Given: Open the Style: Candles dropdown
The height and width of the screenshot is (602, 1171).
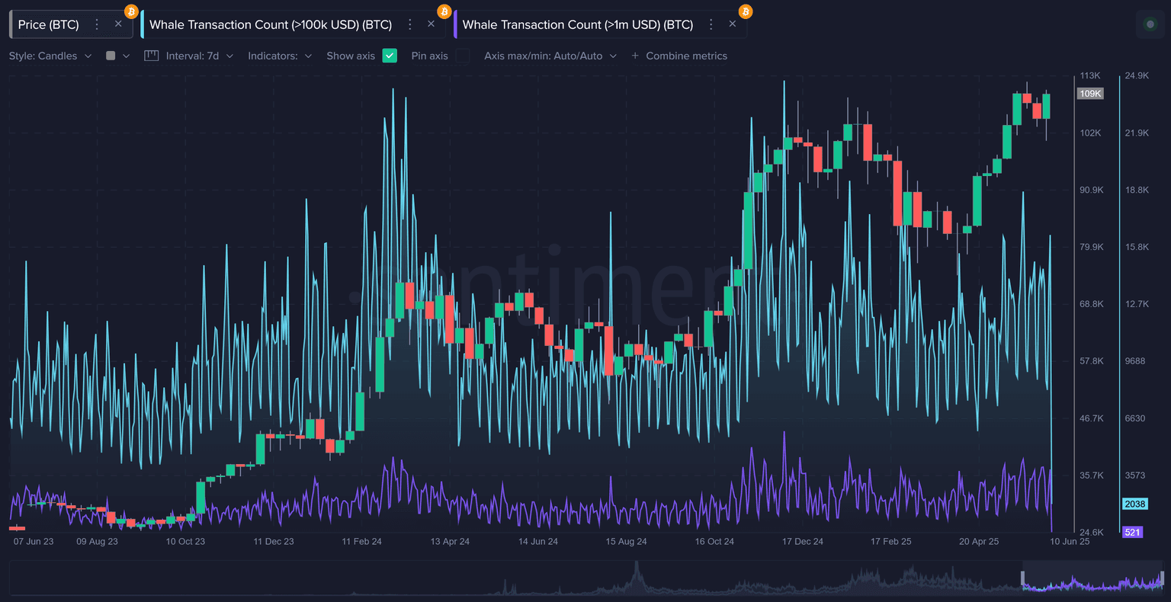Looking at the screenshot, I should (x=50, y=56).
